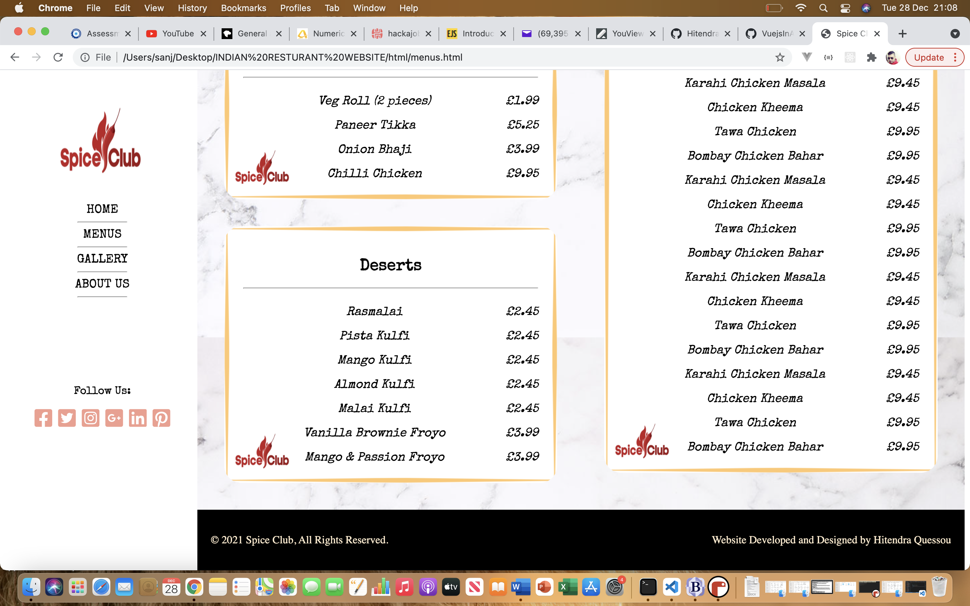Open the Bookmarks menu
Screen dimensions: 970x606
pos(243,8)
